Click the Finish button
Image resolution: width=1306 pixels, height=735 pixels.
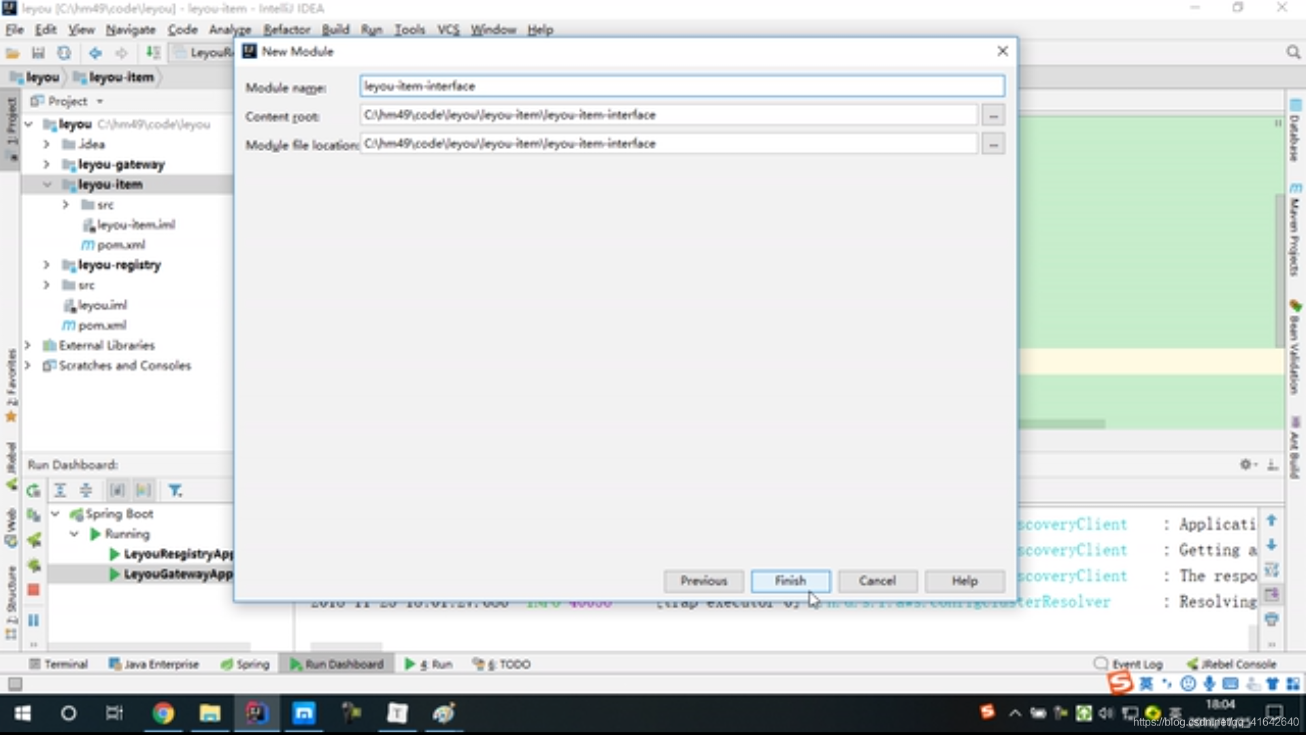790,581
